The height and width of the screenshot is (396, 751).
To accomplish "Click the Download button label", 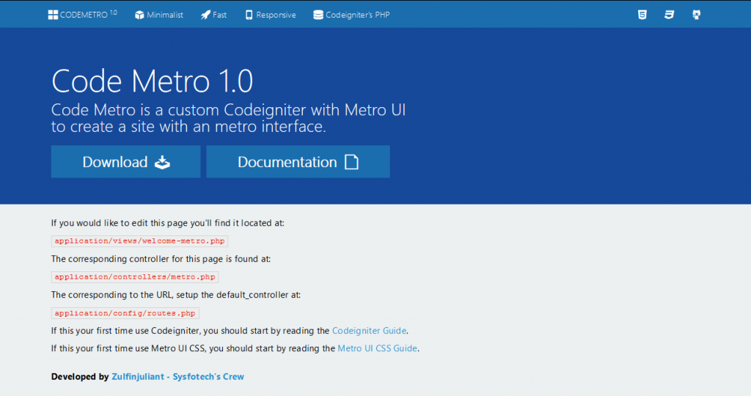I will click(115, 162).
